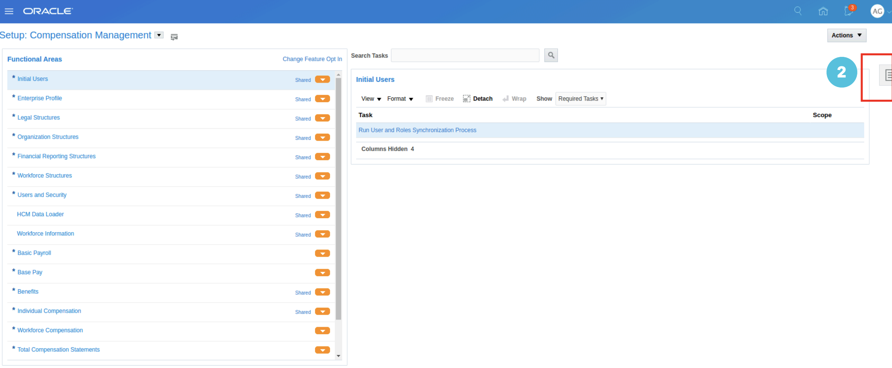Image resolution: width=892 pixels, height=368 pixels.
Task: Click the Oracle logo
Action: (48, 11)
